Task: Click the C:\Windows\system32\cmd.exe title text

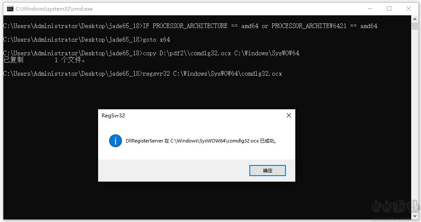Action: [x=54, y=9]
